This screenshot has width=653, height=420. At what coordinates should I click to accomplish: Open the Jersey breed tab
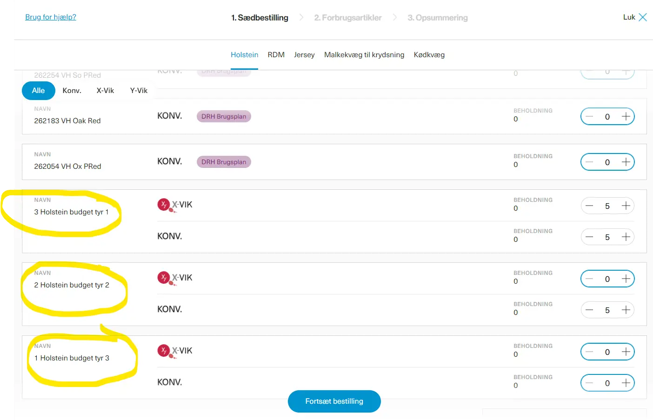304,55
